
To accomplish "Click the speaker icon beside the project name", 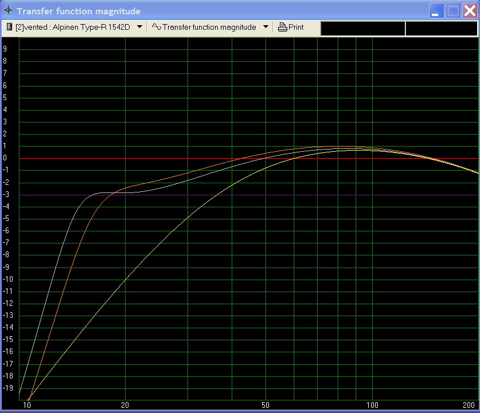I will pyautogui.click(x=10, y=27).
